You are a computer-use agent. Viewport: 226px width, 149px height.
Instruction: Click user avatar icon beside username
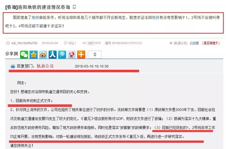click(x=8, y=43)
